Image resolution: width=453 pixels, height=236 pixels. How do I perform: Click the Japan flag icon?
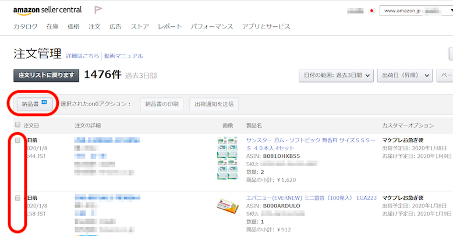click(x=371, y=10)
